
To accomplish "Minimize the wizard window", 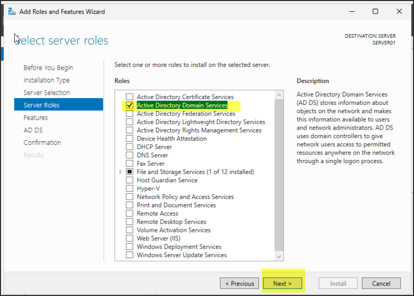I will [x=351, y=11].
